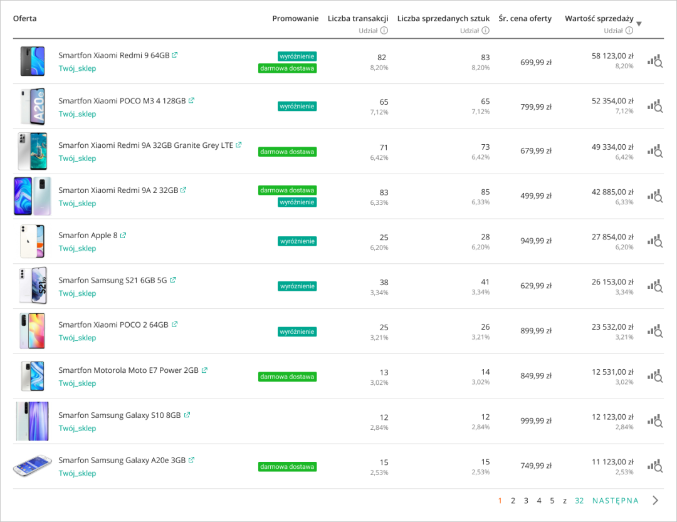Image resolution: width=677 pixels, height=522 pixels.
Task: Click the NASTĘPNA pagination link
Action: coord(615,501)
